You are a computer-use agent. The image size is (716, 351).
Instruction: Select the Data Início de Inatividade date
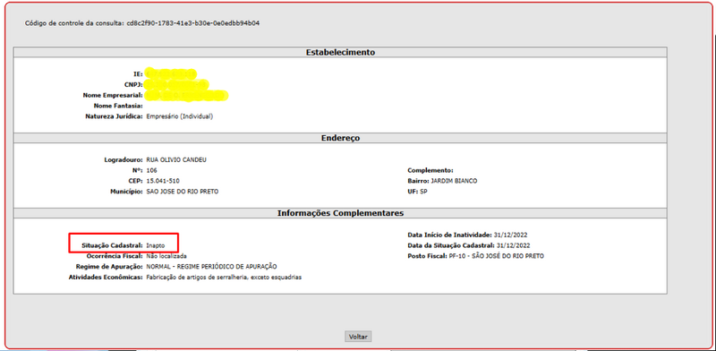click(510, 235)
